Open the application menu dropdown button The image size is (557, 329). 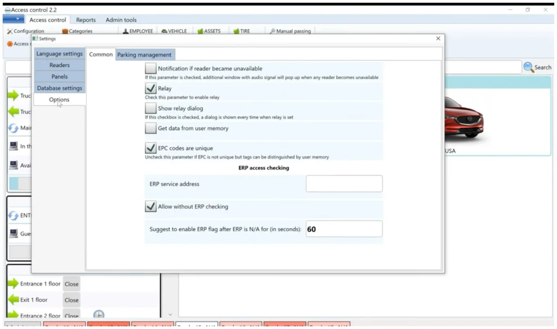coord(14,19)
